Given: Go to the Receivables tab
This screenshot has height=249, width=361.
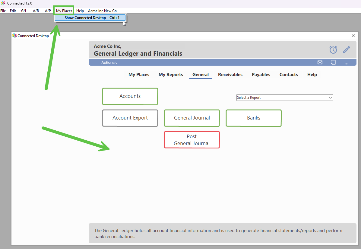Looking at the screenshot, I should 230,75.
